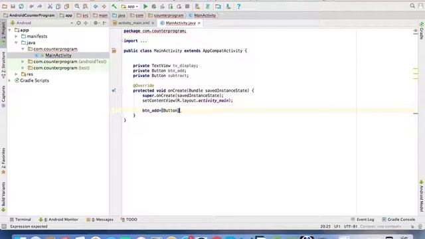
Task: Hide the project panel using its hide icon
Action: [104, 23]
